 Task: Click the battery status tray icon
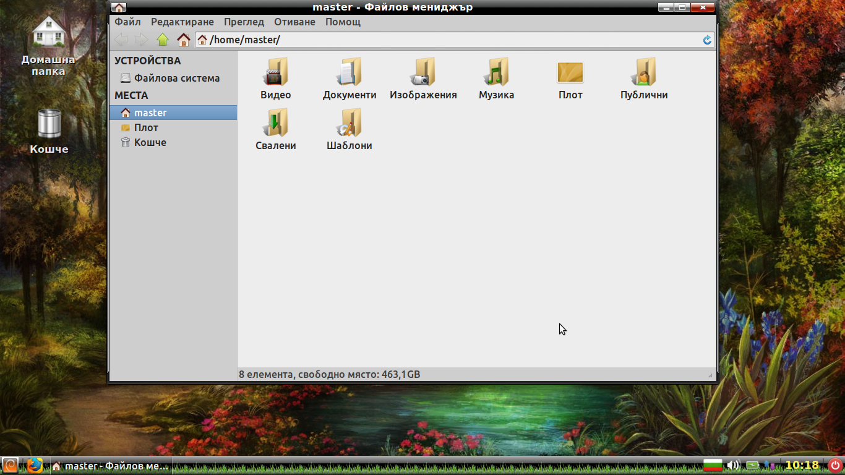click(x=752, y=465)
